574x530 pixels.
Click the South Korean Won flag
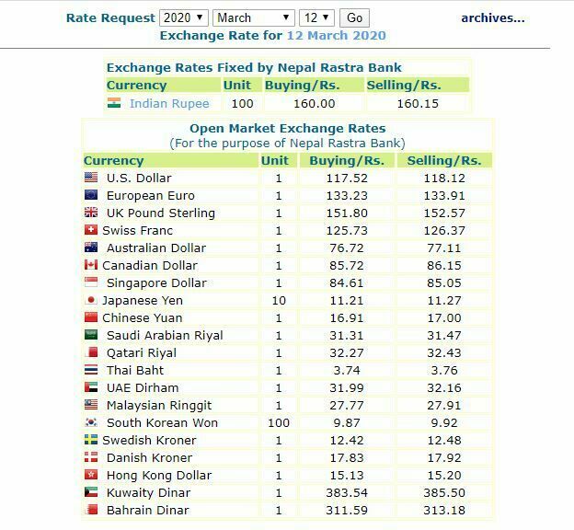pos(91,423)
